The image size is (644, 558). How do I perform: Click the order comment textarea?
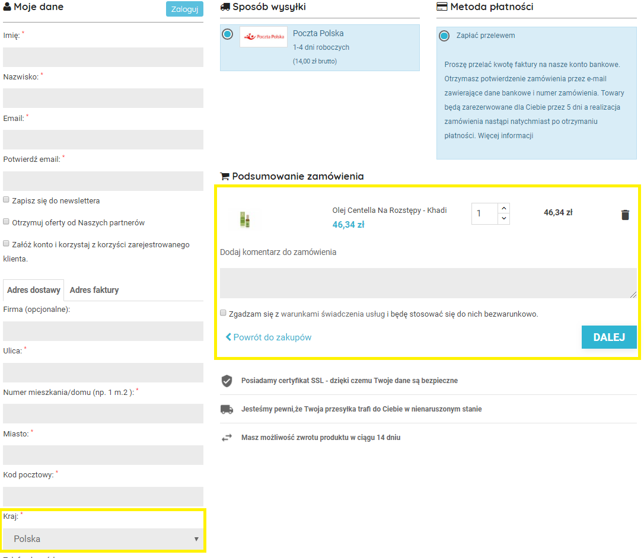click(x=428, y=283)
